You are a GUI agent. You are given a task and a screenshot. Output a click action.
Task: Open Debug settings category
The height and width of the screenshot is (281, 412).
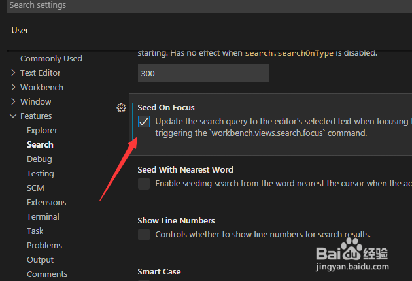(39, 159)
